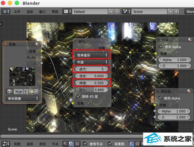This screenshot has height=147, width=194.
Task: Choose color-only backdrop channel icon
Action: coord(137,144)
